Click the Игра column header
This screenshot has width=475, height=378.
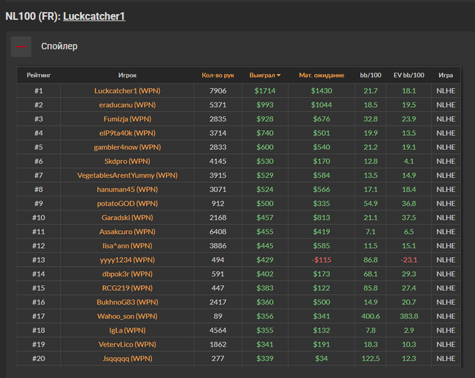(x=446, y=75)
